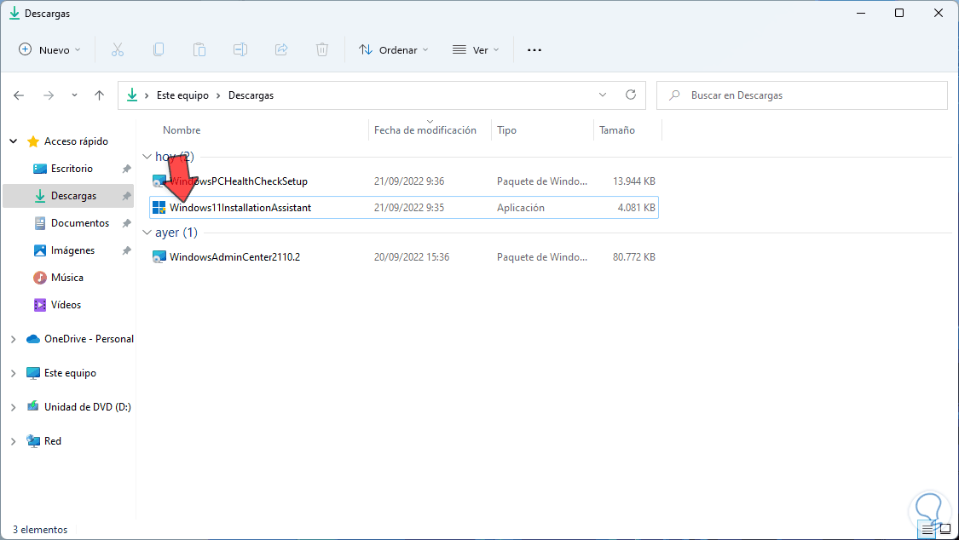Click the Aplicación type cell
959x540 pixels.
tap(521, 208)
